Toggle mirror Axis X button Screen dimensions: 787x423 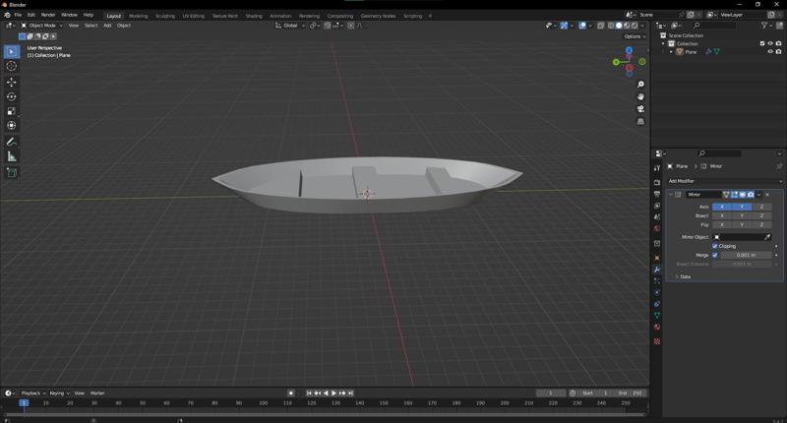[722, 207]
